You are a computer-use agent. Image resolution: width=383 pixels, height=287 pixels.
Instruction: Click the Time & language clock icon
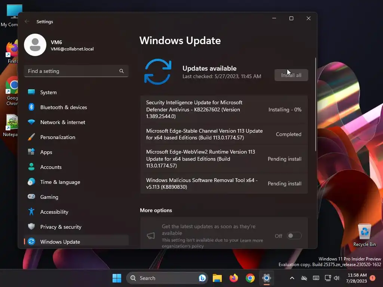click(31, 182)
